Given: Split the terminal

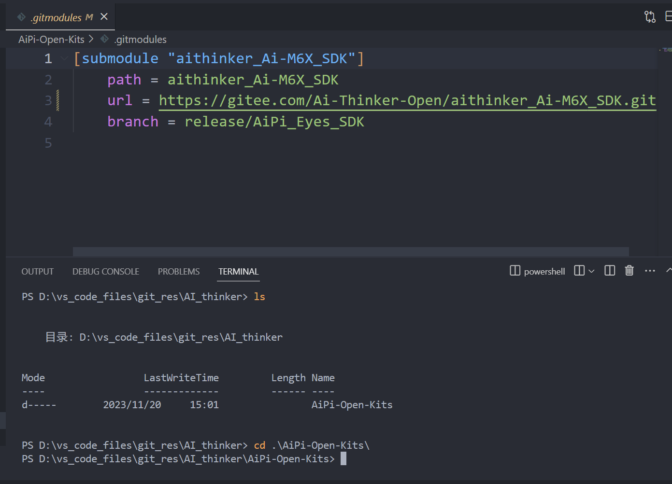Looking at the screenshot, I should (610, 271).
